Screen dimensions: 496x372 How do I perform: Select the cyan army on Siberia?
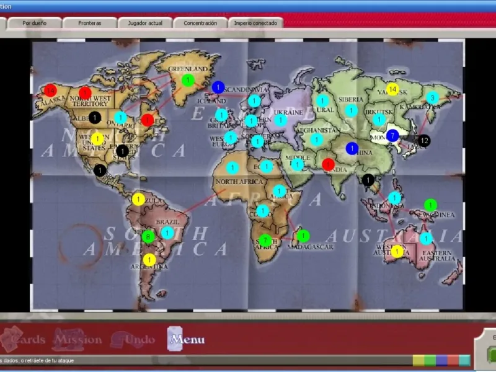pyautogui.click(x=352, y=110)
